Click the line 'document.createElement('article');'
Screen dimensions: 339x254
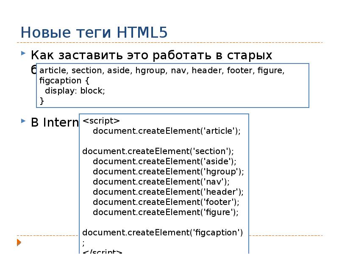point(167,131)
